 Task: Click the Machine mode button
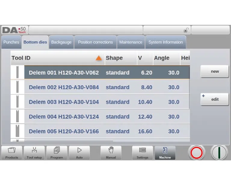tap(165, 153)
